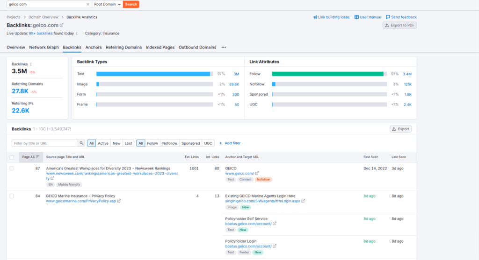Screen dimensions: 479x260
Task: Open the 99+ backlinks link
Action: (x=41, y=33)
